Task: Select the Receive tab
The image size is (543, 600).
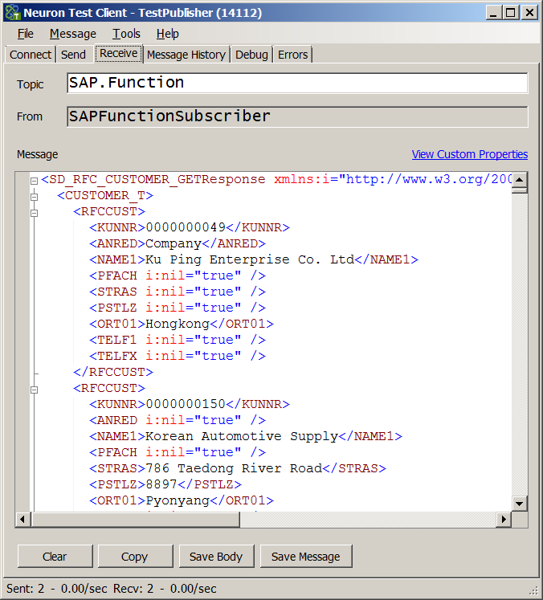Action: (x=119, y=53)
